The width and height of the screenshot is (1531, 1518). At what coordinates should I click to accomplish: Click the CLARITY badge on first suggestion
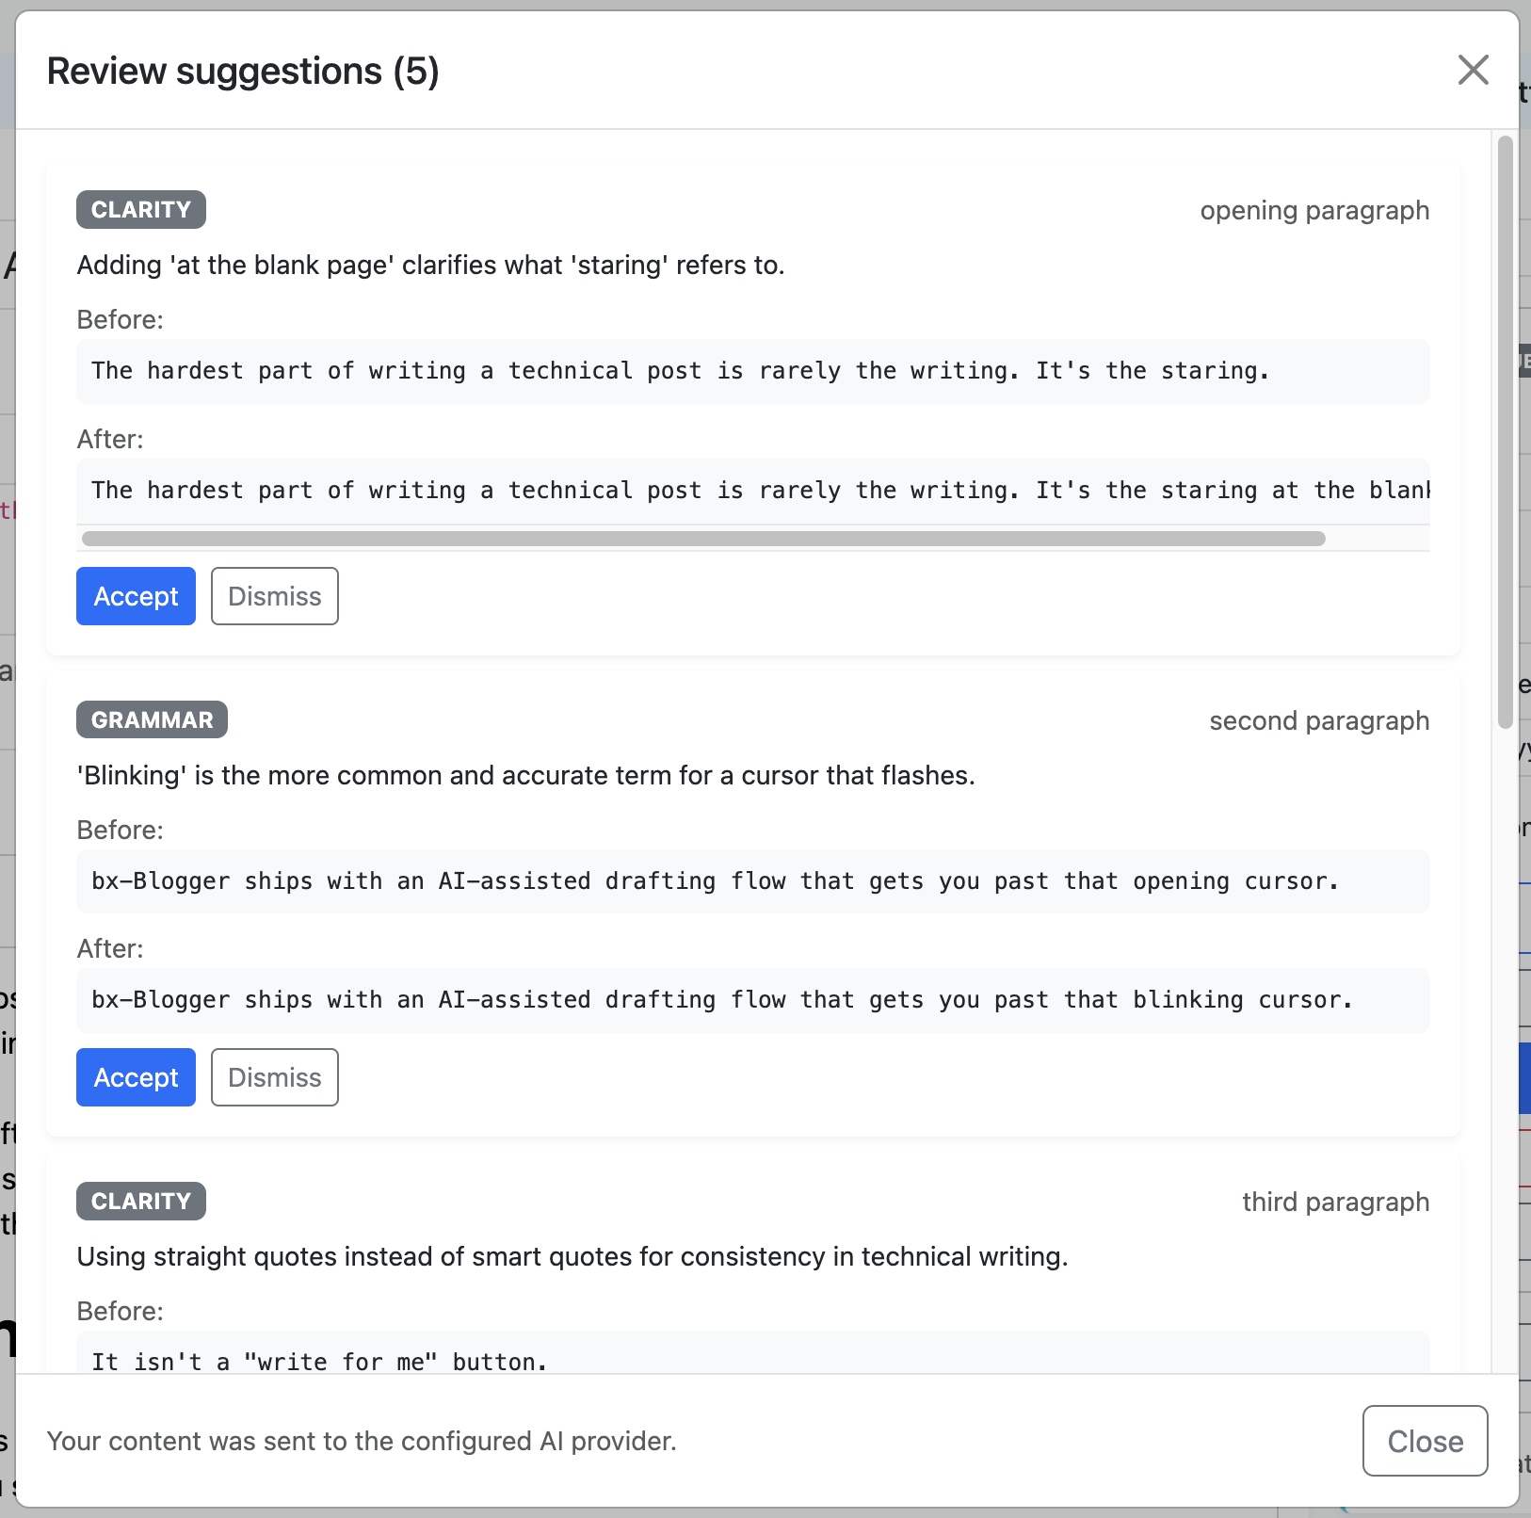[x=139, y=209]
